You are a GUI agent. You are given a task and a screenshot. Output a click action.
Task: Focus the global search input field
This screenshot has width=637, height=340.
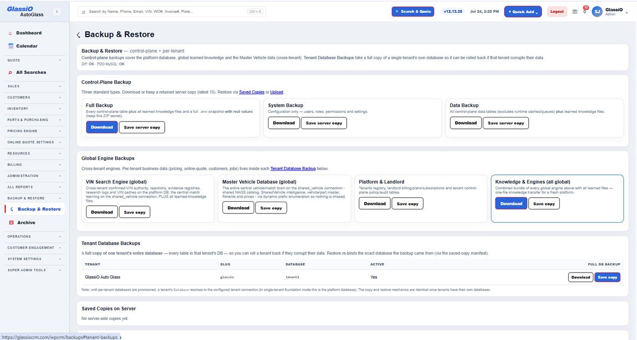[x=172, y=11]
